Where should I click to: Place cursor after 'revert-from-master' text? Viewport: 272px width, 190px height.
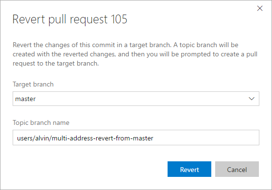(153, 138)
